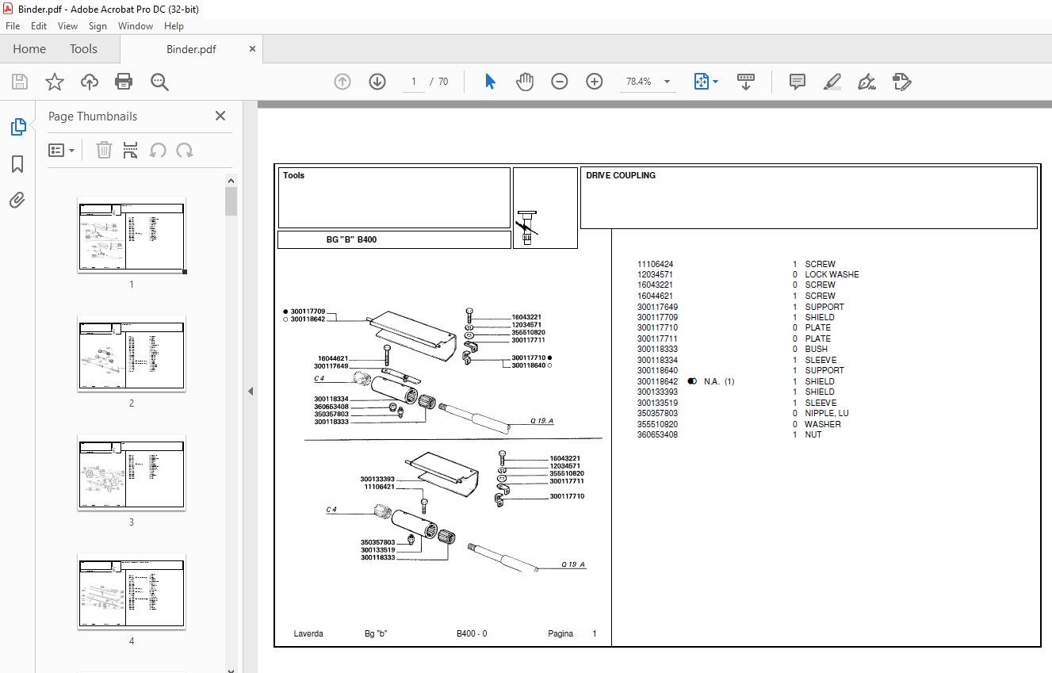Viewport: 1052px width, 673px height.
Task: Click the 78.4% zoom value field
Action: tap(638, 82)
